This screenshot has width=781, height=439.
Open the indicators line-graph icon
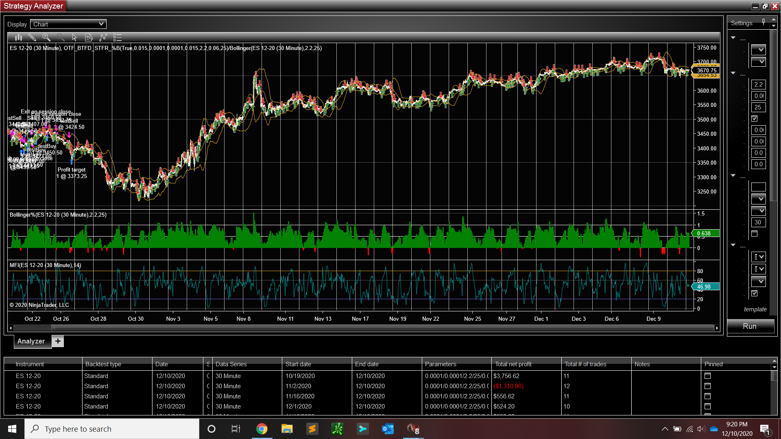pos(103,37)
